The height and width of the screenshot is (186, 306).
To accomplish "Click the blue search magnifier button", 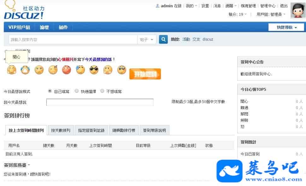I will point(163,39).
